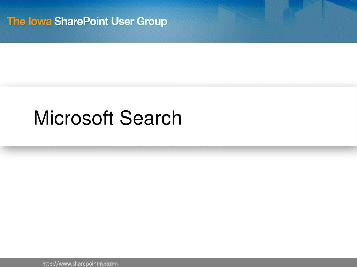This screenshot has width=357, height=267.
Task: Click the word 'SharePoint' in the header
Action: point(81,21)
